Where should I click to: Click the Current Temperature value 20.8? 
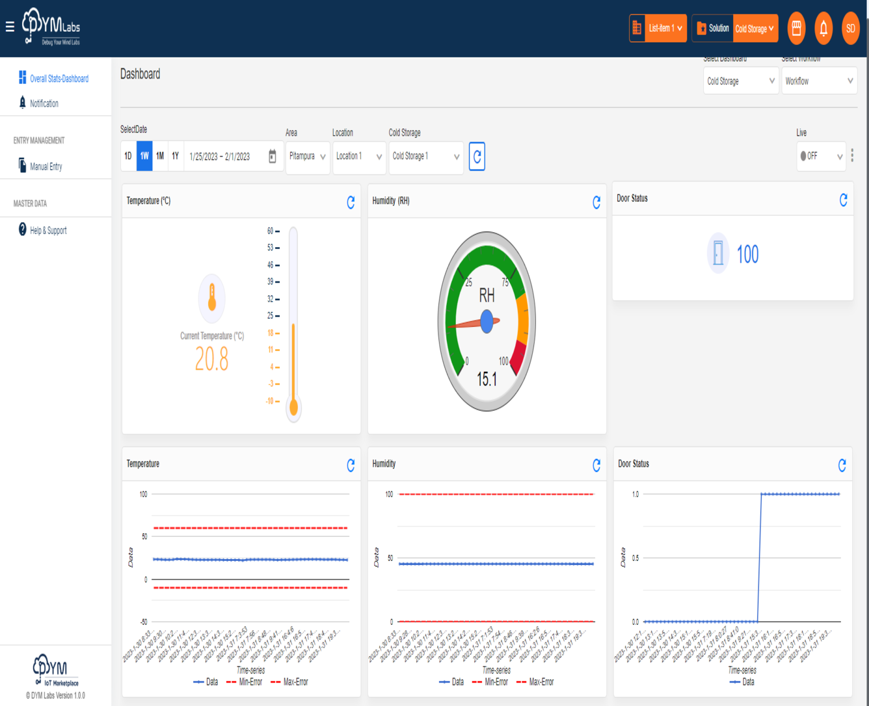[212, 359]
